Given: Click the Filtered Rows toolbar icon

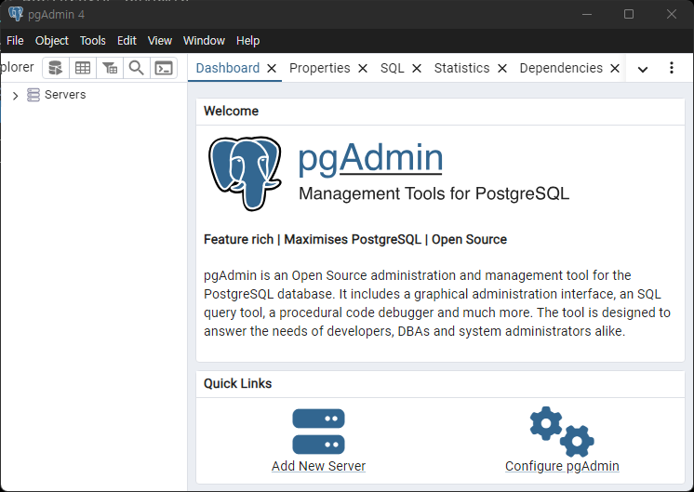Looking at the screenshot, I should tap(110, 68).
